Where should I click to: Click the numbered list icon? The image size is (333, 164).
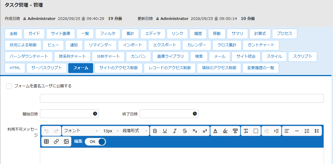point(307,131)
